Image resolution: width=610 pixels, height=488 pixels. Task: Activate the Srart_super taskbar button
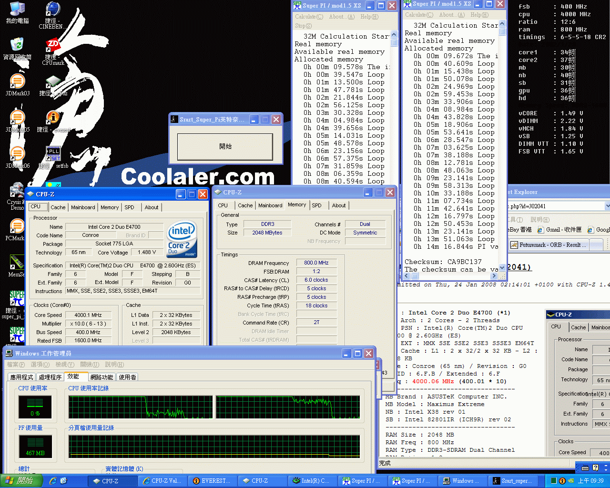pyautogui.click(x=513, y=481)
